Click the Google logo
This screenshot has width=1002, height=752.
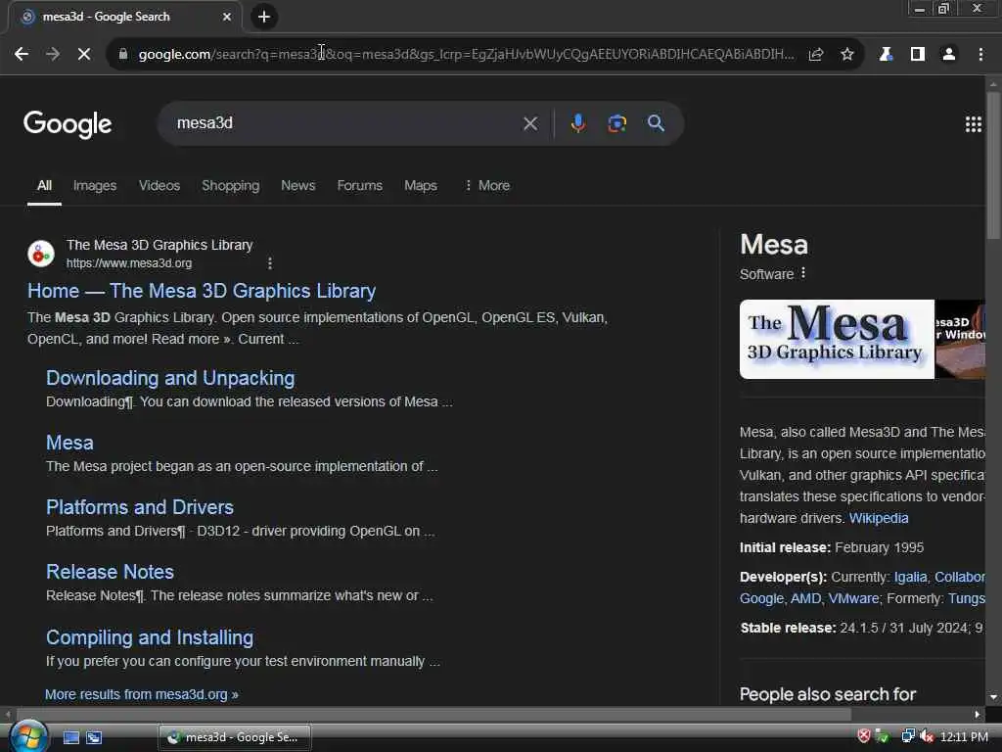[x=68, y=124]
